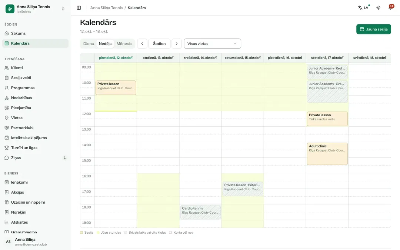
Task: Click the Anna Siliņa Tennis breadcrumb link
Action: click(x=106, y=8)
